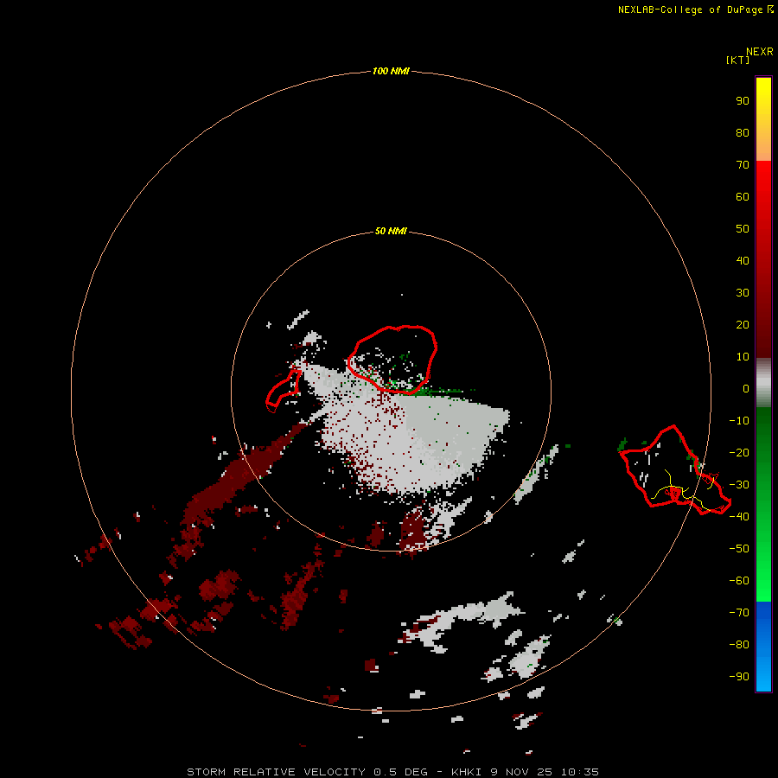Viewport: 778px width, 778px height.
Task: Click the -30 value on the velocity scale
Action: pos(739,485)
